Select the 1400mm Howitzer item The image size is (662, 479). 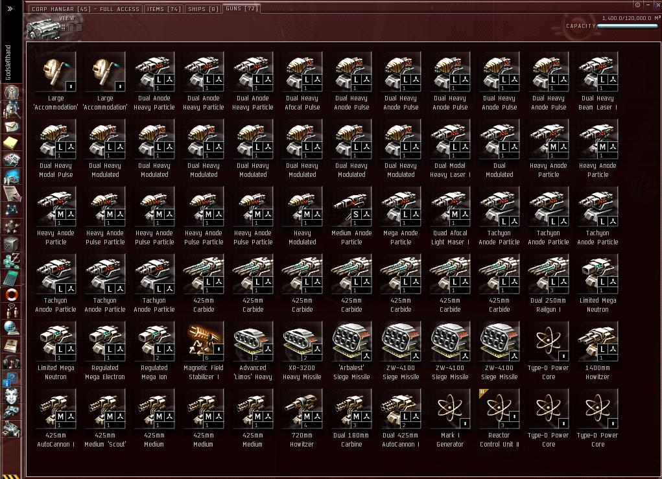coord(597,351)
